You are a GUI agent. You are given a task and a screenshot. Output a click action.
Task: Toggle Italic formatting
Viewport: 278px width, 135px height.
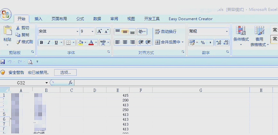[x=49, y=43]
